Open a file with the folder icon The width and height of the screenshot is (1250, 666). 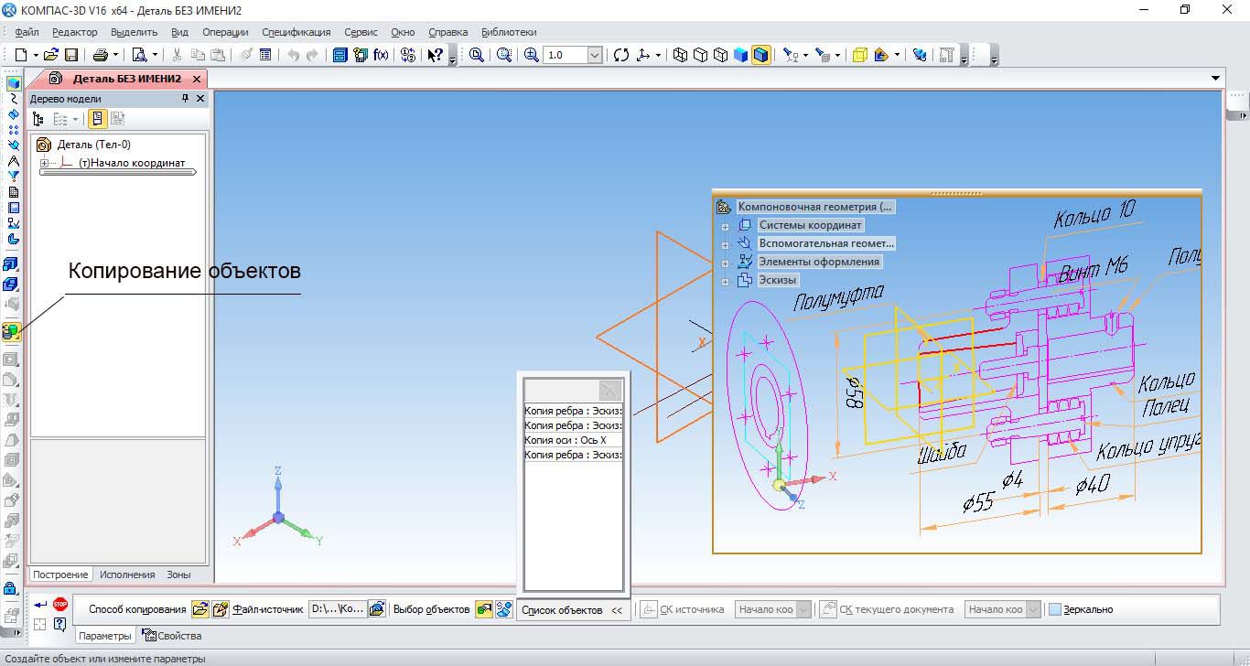[x=51, y=55]
